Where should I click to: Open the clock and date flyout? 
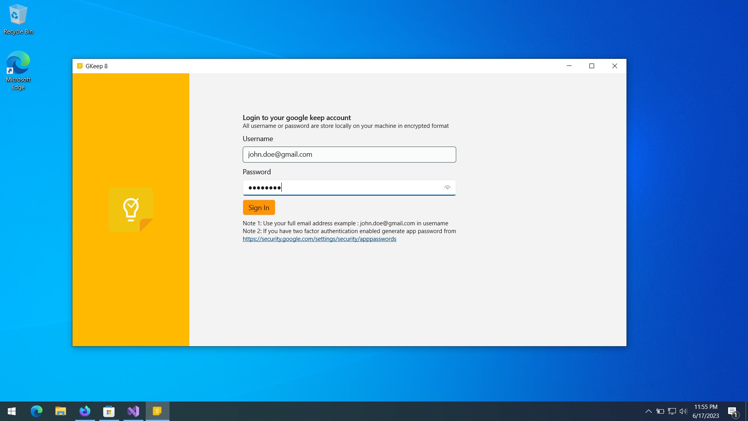[x=706, y=411]
